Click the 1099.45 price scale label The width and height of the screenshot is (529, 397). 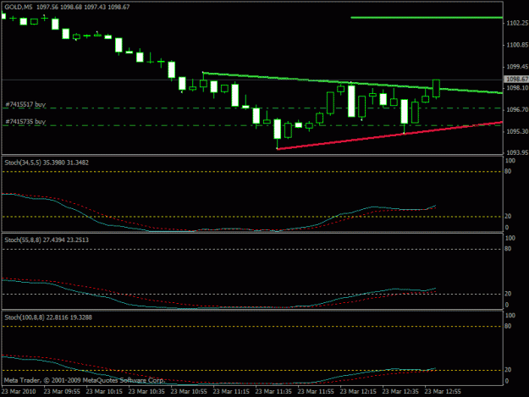517,66
